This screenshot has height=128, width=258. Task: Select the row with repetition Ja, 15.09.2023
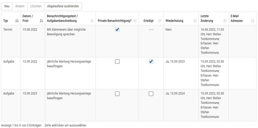point(129,73)
